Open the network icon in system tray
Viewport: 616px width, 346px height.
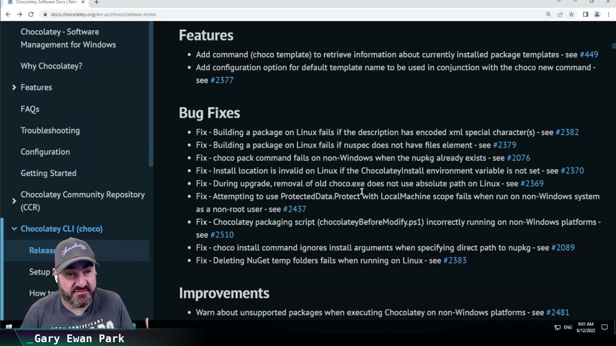tap(557, 327)
